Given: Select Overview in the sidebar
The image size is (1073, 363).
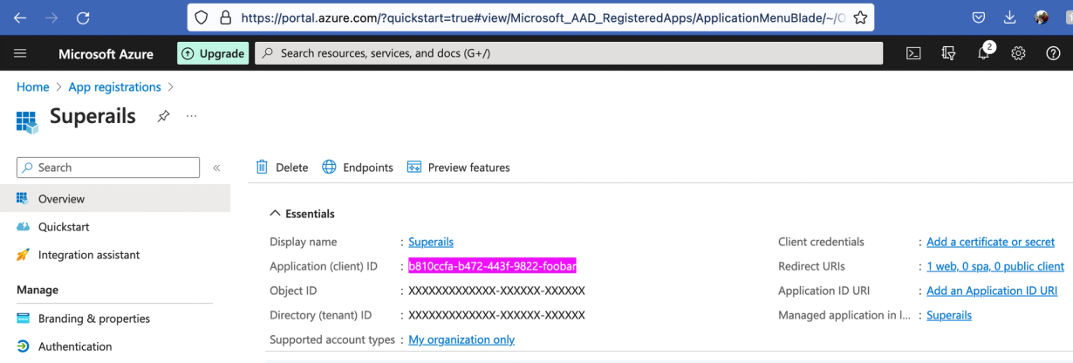Looking at the screenshot, I should [115, 199].
